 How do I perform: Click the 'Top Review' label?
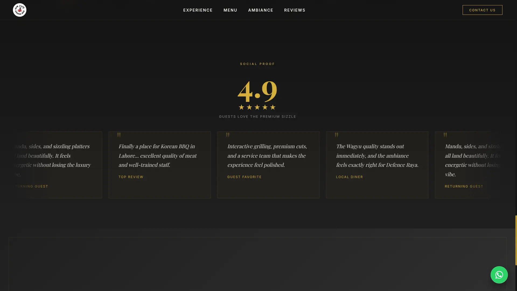coord(131,177)
